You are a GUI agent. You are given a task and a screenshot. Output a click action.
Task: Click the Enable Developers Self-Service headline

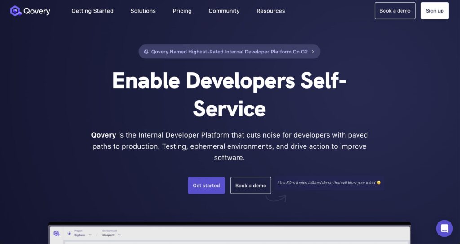point(230,94)
